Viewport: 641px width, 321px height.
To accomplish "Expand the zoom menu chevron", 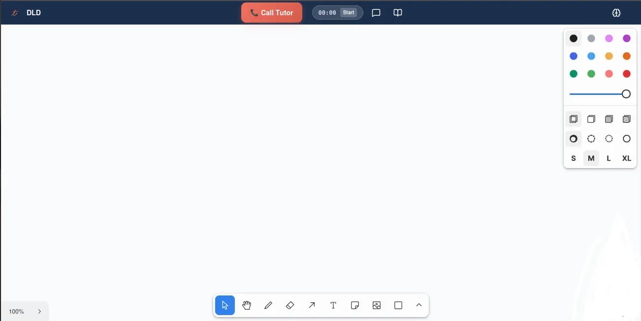I will [x=39, y=311].
